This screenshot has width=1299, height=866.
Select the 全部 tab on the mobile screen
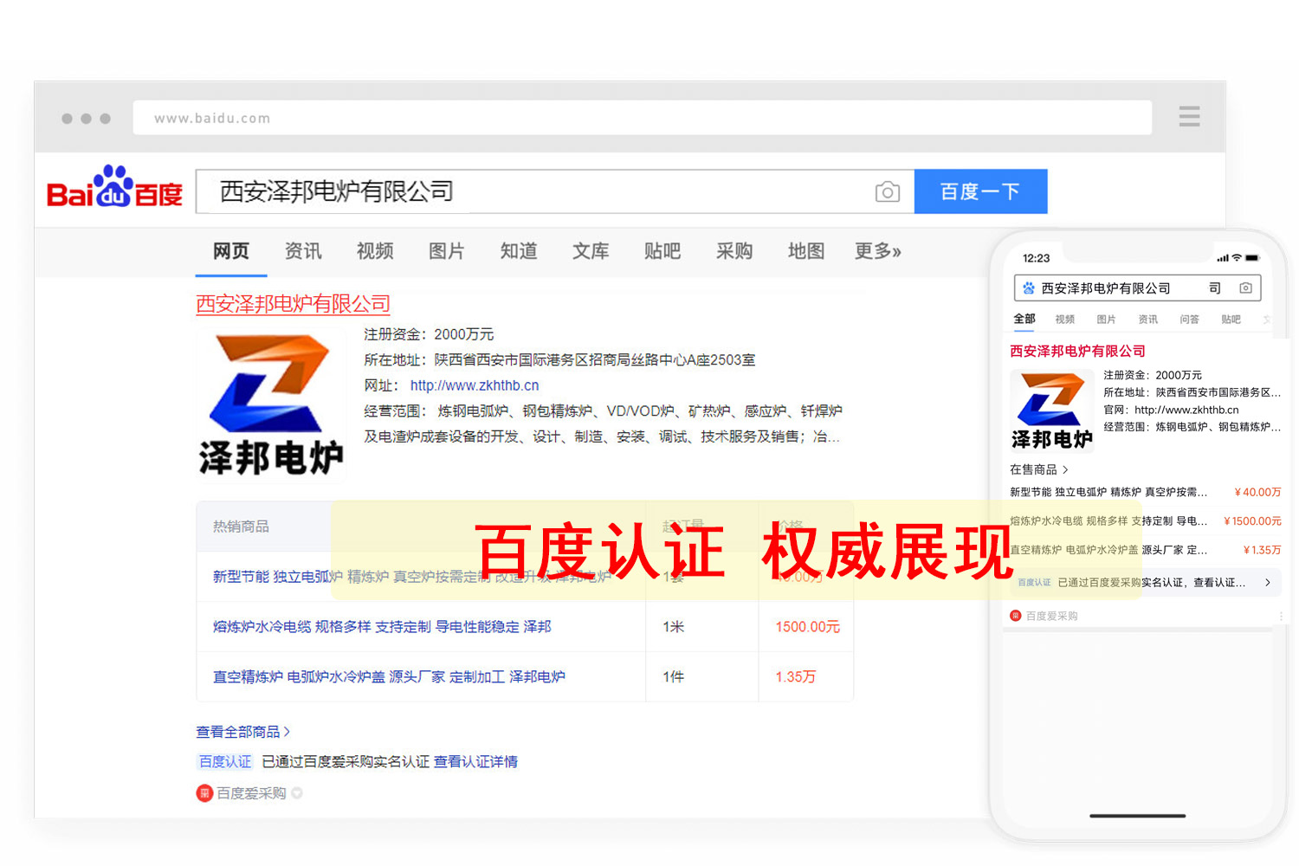coord(1024,319)
